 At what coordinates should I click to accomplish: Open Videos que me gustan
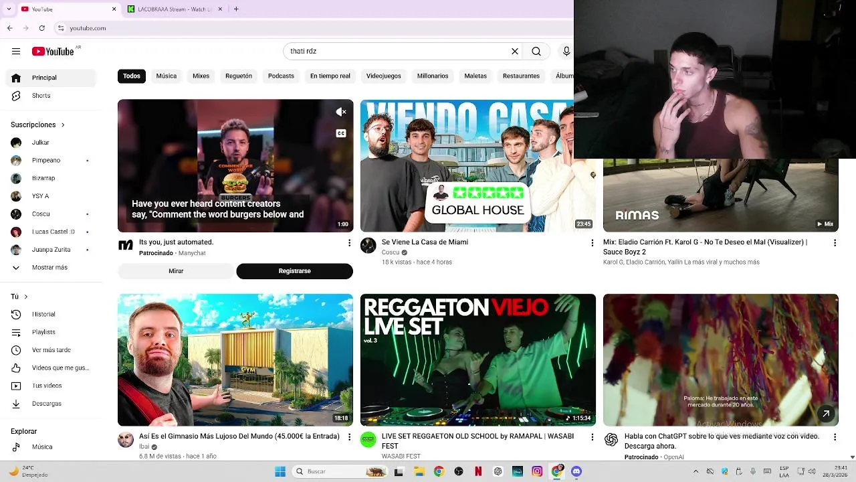coord(52,368)
